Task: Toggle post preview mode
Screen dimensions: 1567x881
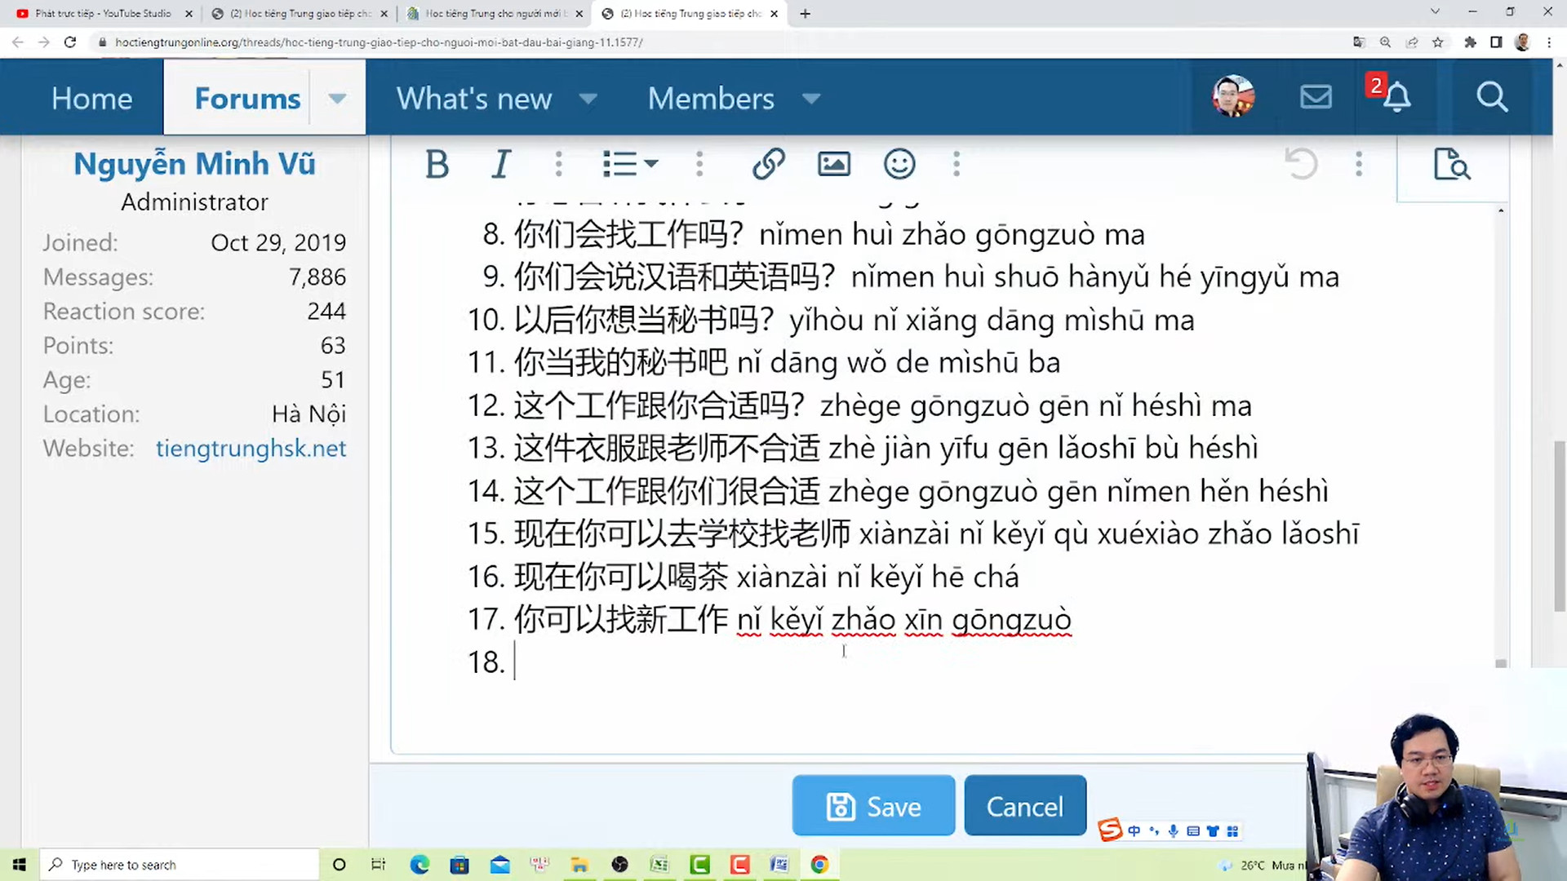Action: pyautogui.click(x=1451, y=164)
